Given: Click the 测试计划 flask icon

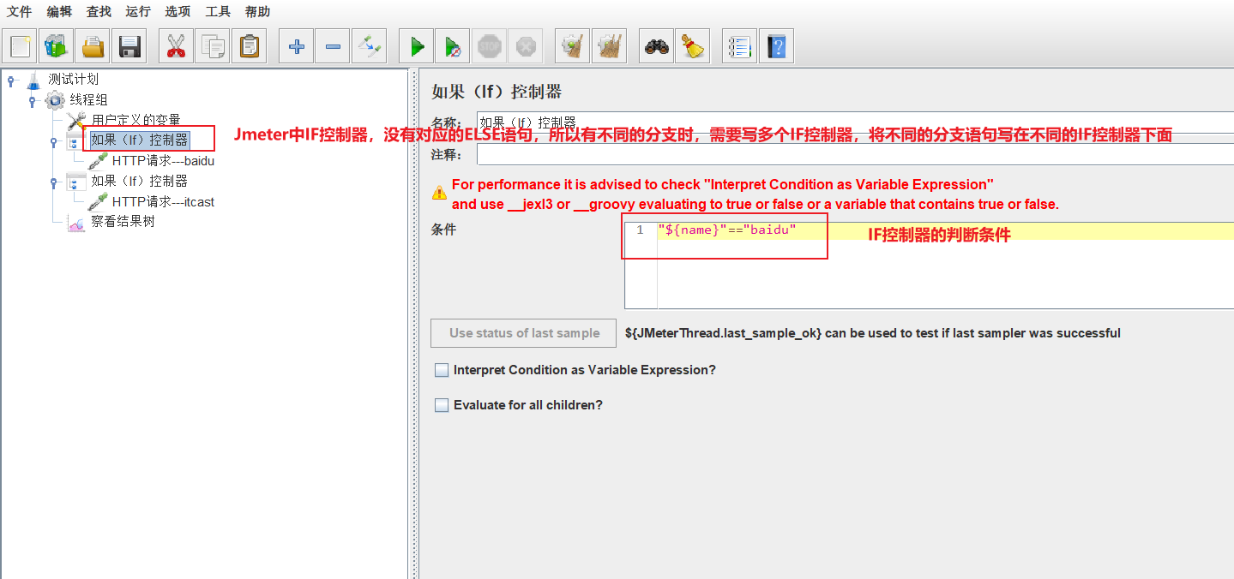Looking at the screenshot, I should (x=34, y=81).
